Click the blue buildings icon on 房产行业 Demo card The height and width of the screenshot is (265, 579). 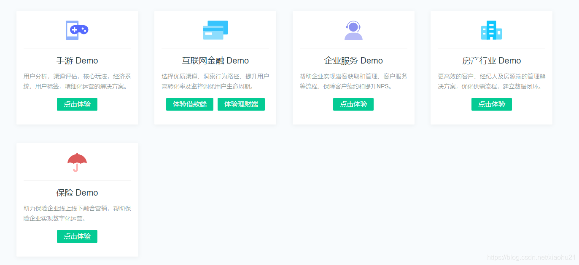491,30
